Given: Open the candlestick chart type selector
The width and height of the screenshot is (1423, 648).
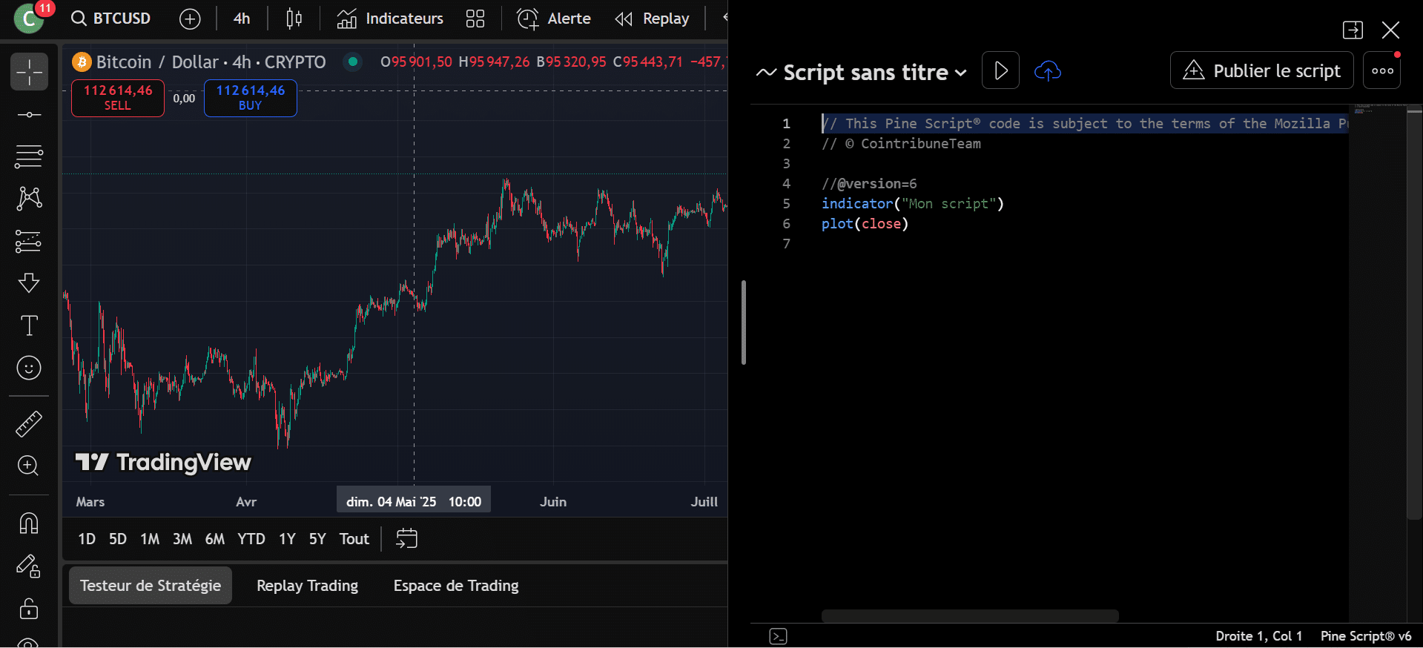Looking at the screenshot, I should 294,19.
